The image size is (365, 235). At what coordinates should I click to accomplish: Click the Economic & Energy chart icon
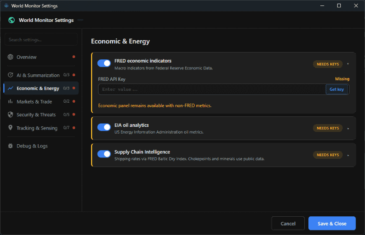10,89
